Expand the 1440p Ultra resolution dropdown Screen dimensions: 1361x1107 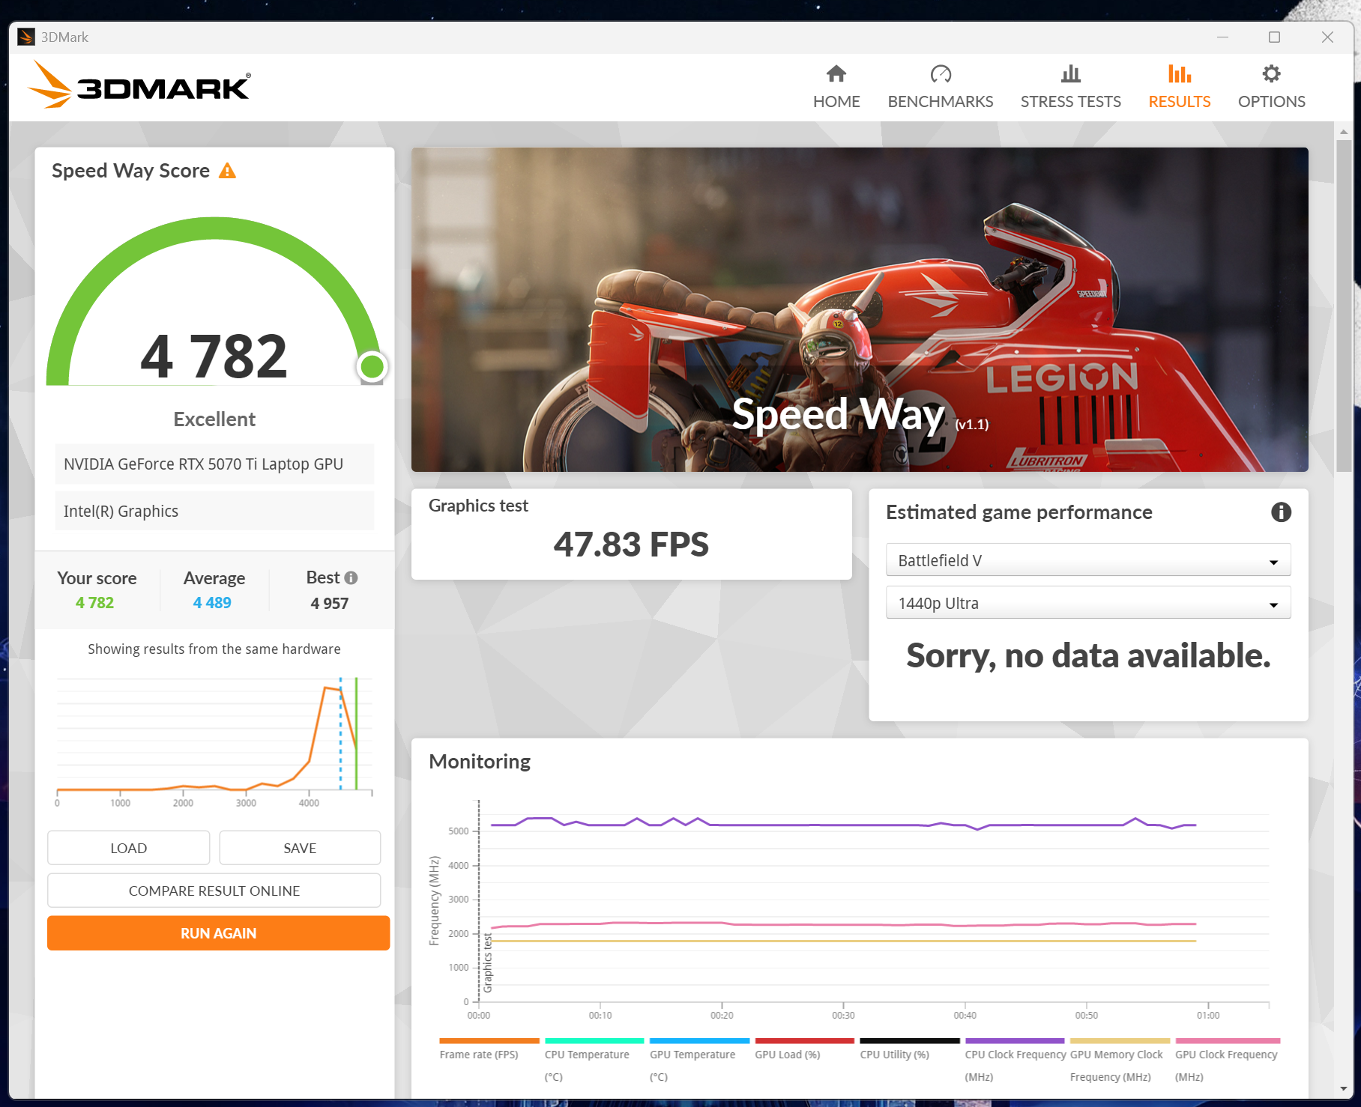pos(1088,602)
